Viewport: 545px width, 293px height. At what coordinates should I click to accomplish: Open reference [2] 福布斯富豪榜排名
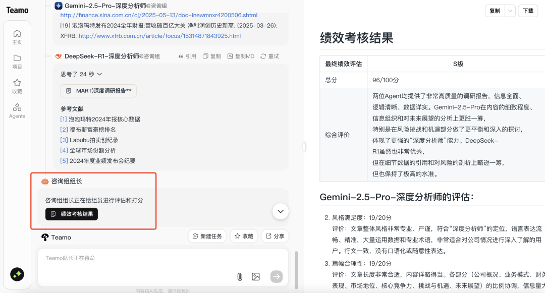coord(88,130)
